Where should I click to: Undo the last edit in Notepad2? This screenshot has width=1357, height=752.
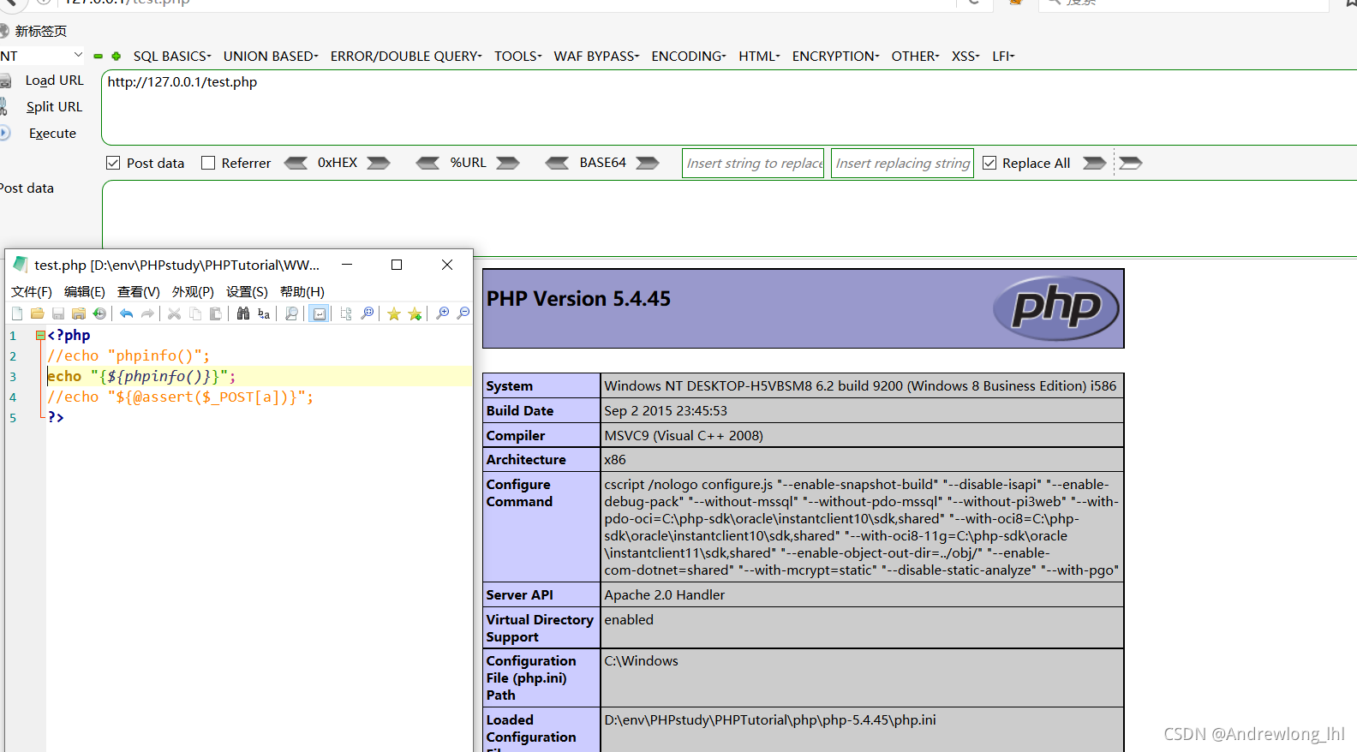click(x=127, y=313)
